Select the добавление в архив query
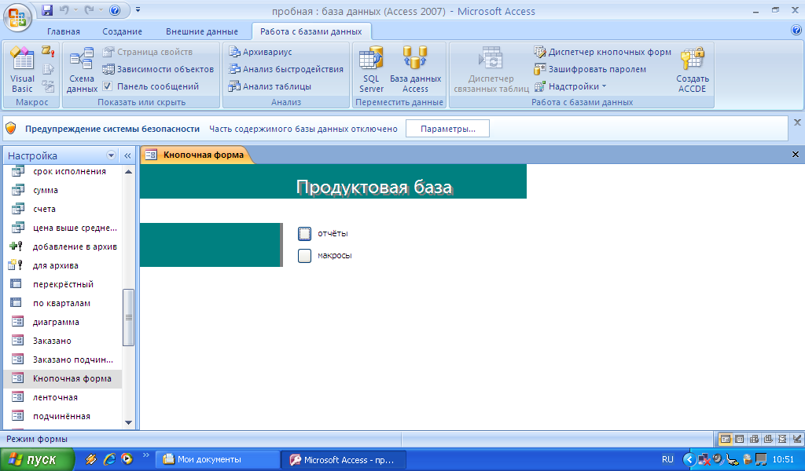Viewport: 805px width, 471px height. [63, 246]
